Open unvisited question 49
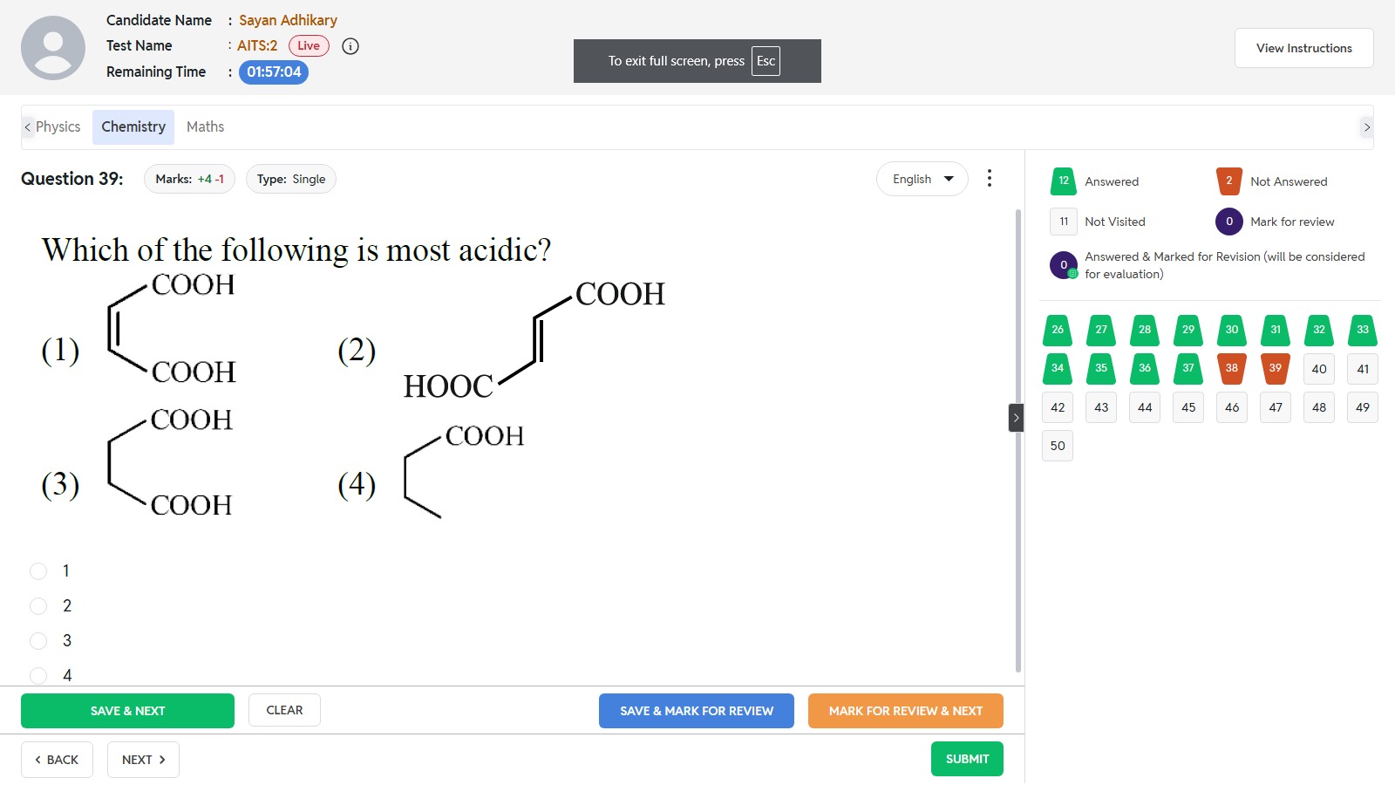 tap(1363, 407)
